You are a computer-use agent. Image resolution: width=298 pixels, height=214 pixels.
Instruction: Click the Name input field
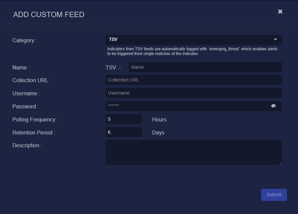(205, 67)
